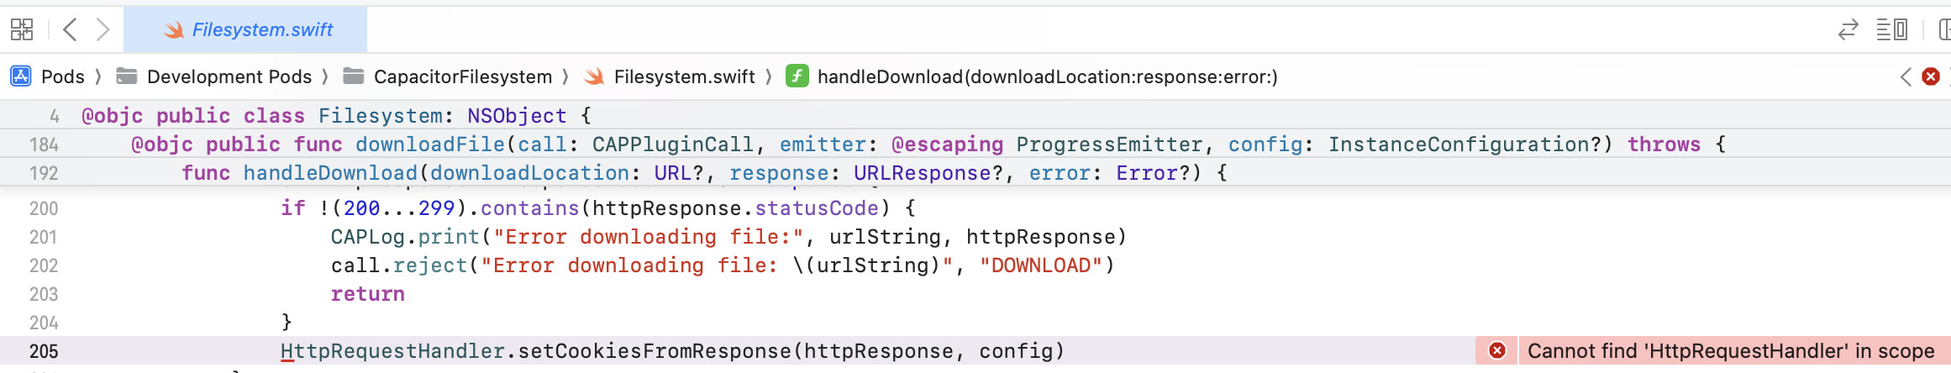The image size is (1951, 373).
Task: Click line number 205 in gutter
Action: point(44,351)
